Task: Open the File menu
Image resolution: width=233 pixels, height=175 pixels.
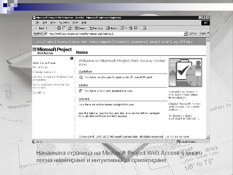Action: pyautogui.click(x=37, y=23)
